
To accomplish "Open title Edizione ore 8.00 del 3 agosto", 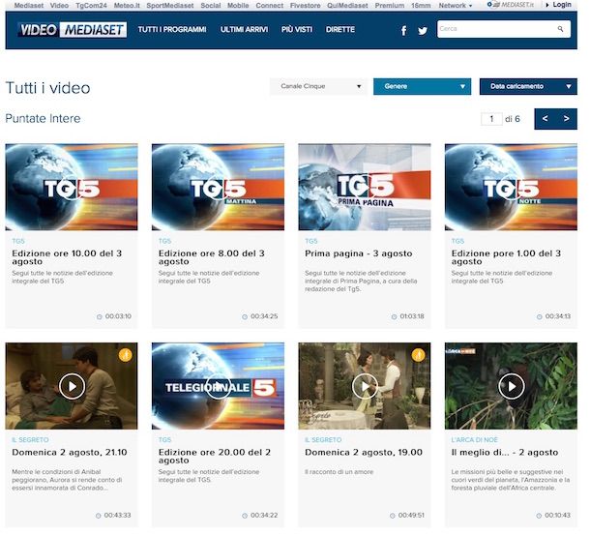I will coord(212,257).
